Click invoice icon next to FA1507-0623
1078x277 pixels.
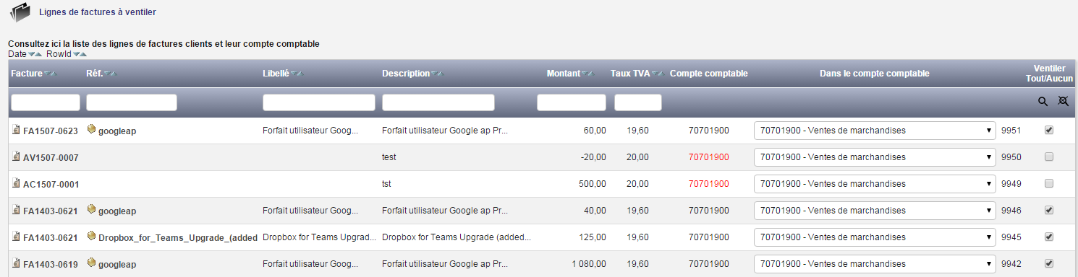pyautogui.click(x=17, y=130)
